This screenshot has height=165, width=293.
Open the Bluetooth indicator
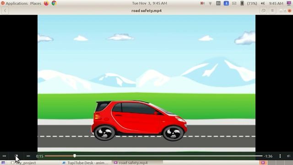pos(226,3)
